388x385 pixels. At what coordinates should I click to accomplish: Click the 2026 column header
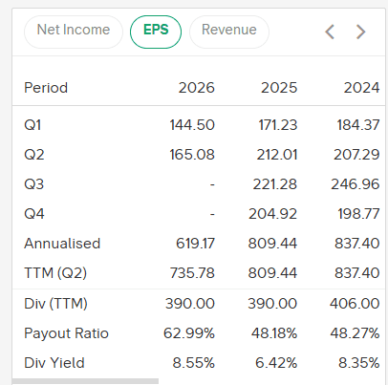coord(197,88)
